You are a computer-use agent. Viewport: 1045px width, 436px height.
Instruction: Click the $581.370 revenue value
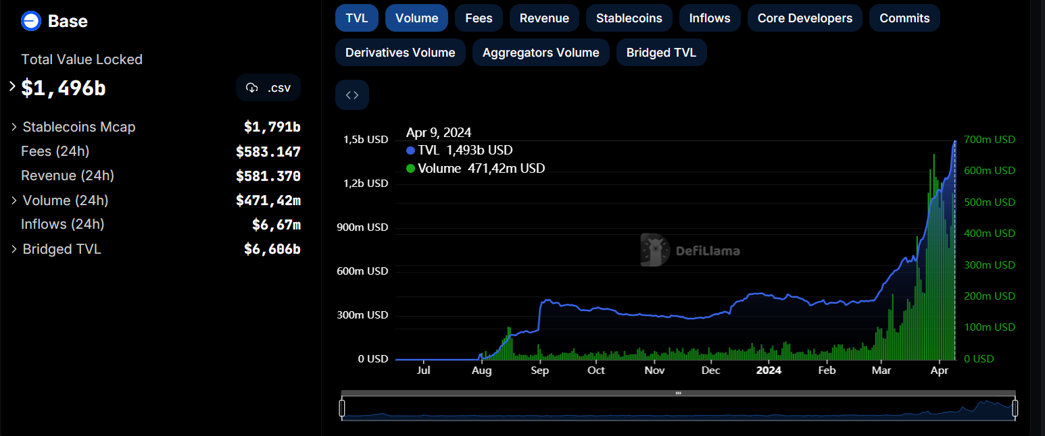click(268, 176)
